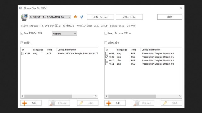Click the audio list Type column header

[49, 50]
